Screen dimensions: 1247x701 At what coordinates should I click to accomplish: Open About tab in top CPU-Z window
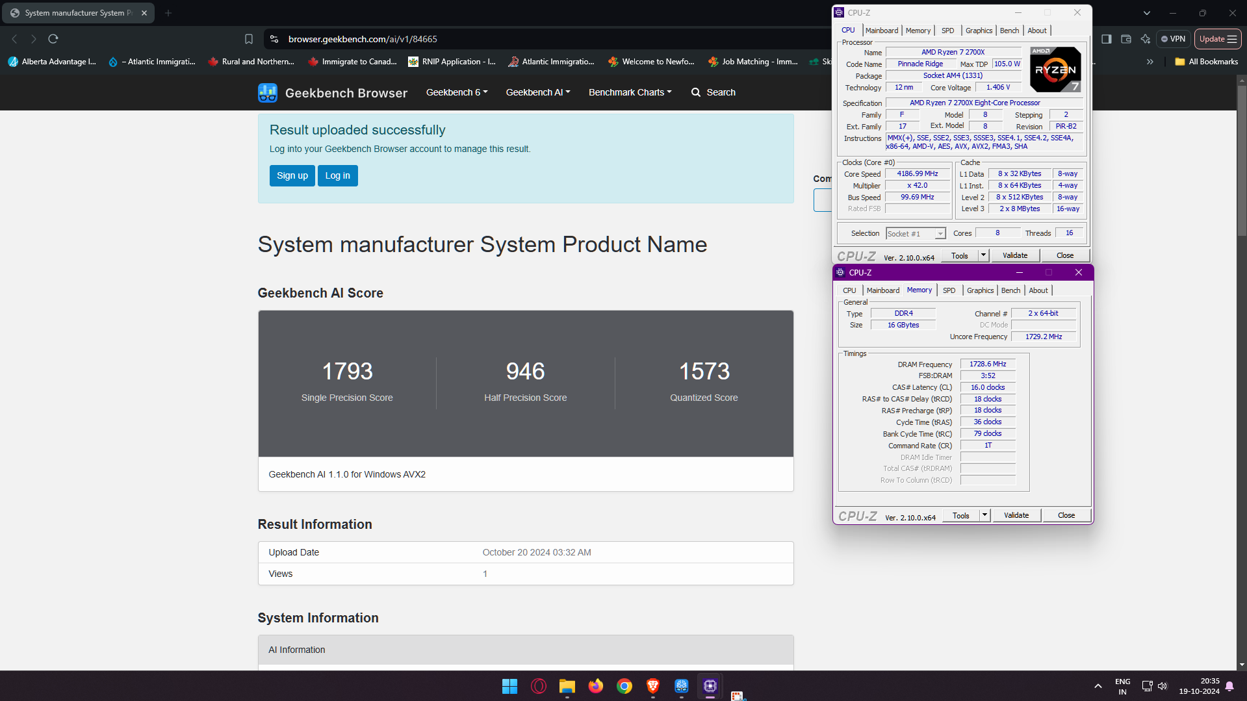[1037, 31]
